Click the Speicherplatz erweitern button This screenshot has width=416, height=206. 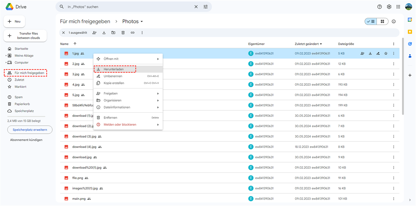[x=30, y=130]
